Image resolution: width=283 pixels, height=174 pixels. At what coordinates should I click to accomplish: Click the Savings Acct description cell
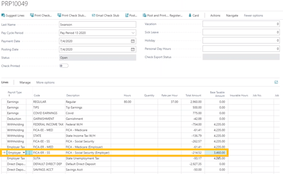[x=88, y=170]
